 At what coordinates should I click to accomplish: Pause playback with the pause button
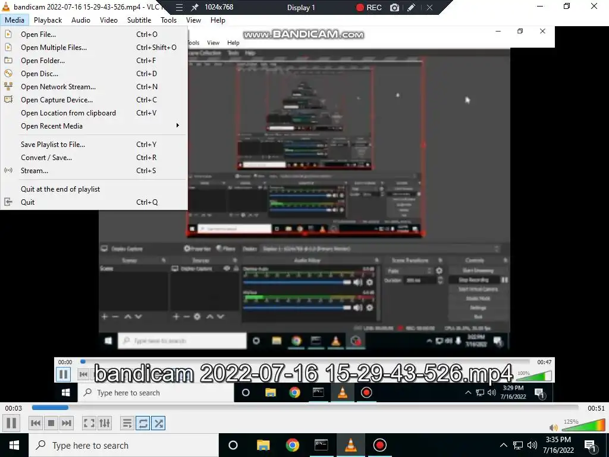(12, 423)
